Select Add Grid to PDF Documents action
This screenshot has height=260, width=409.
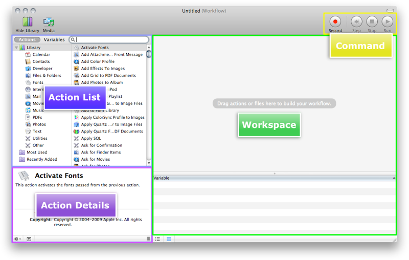pos(109,75)
